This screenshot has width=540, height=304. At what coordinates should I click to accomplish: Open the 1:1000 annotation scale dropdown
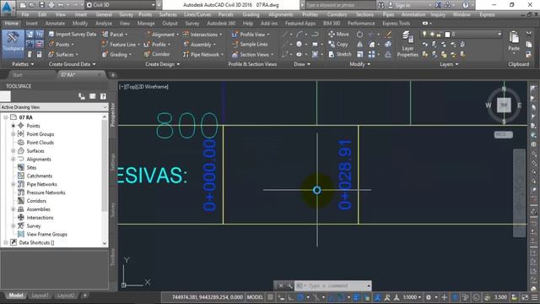(413, 297)
